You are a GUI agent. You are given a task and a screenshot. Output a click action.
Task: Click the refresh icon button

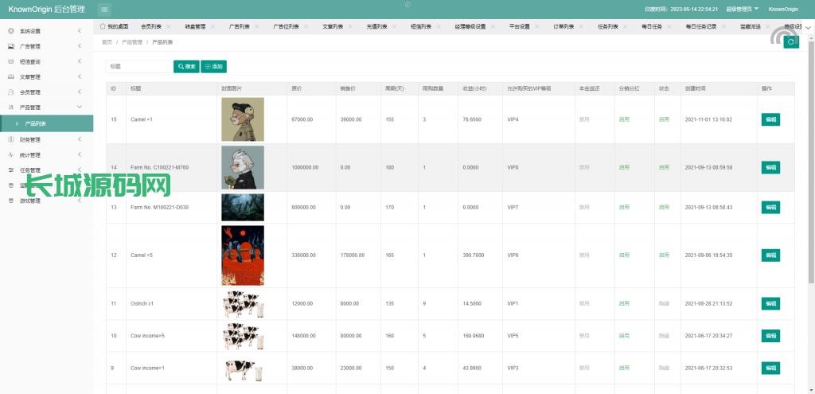[790, 42]
